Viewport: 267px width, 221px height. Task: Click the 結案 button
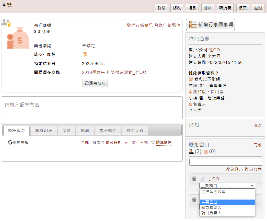243,8
